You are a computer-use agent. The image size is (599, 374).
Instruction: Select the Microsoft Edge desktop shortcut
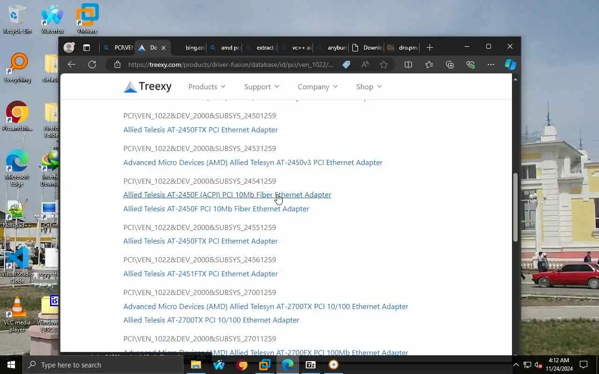point(17,168)
